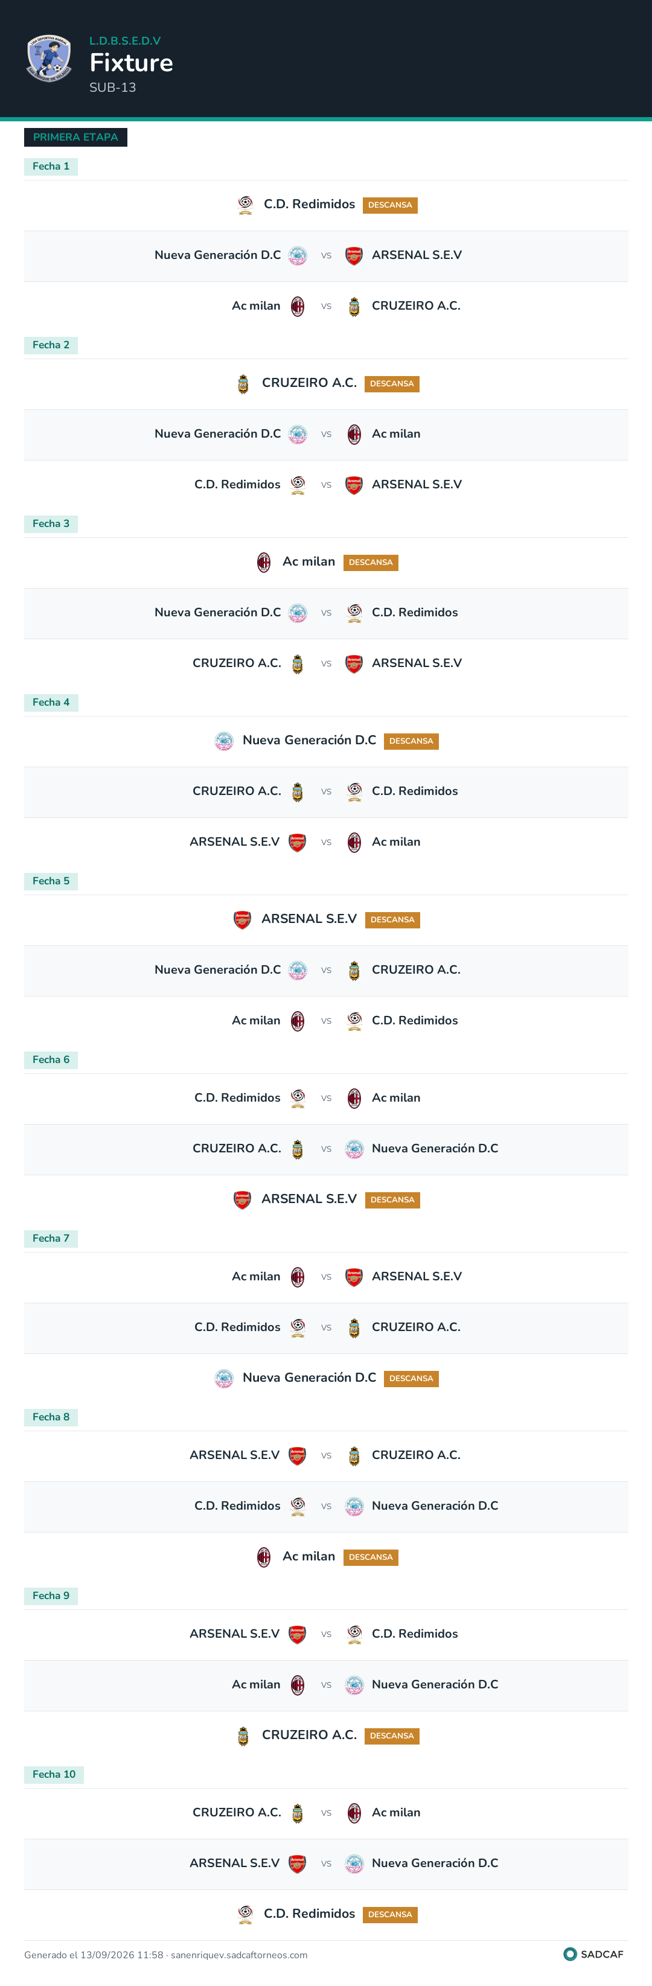
Task: Click the L.D.B.S.E.D.V league logo in header
Action: 50,59
